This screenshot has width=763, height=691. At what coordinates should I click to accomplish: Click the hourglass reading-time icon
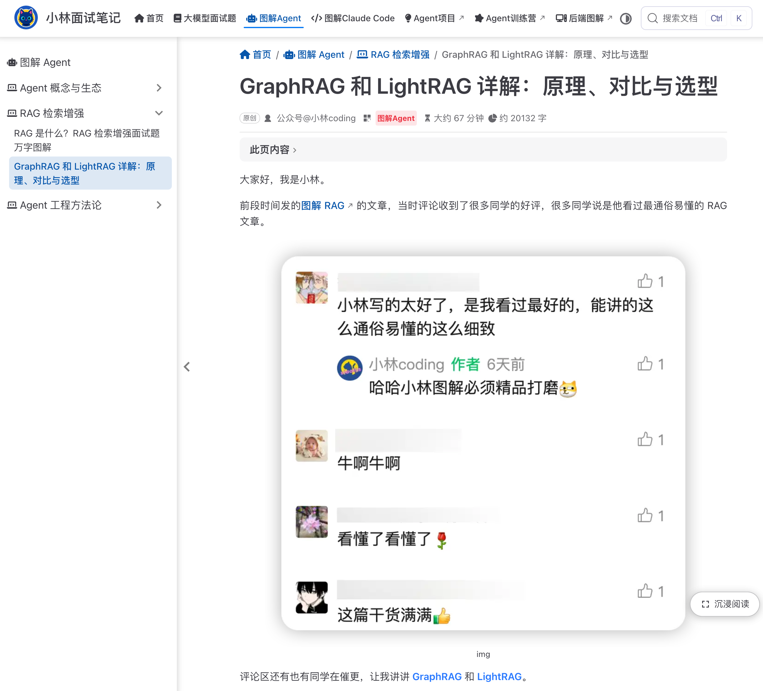(427, 118)
